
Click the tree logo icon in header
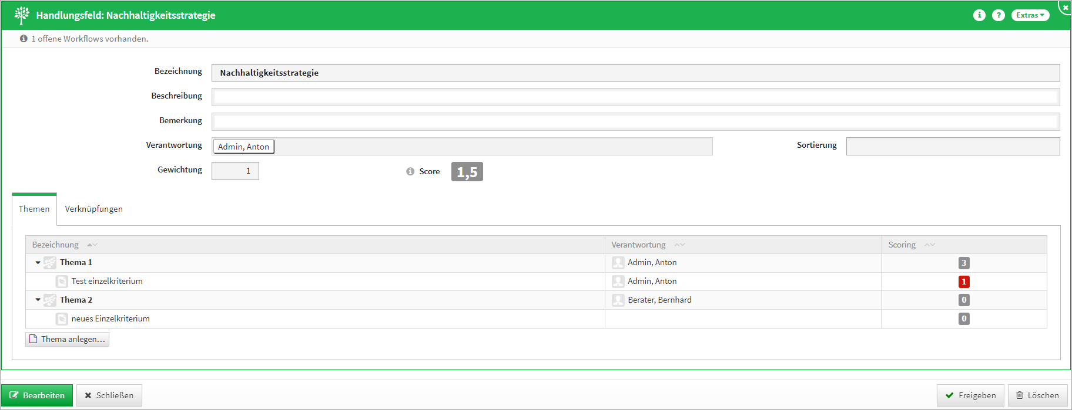[x=22, y=15]
